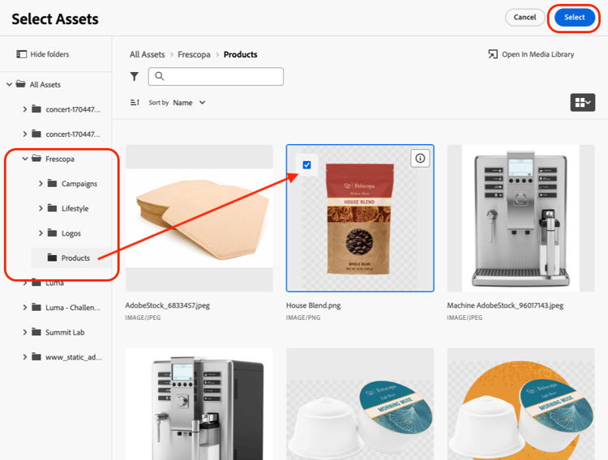Open the Logos folder
The image size is (608, 460).
(x=71, y=233)
